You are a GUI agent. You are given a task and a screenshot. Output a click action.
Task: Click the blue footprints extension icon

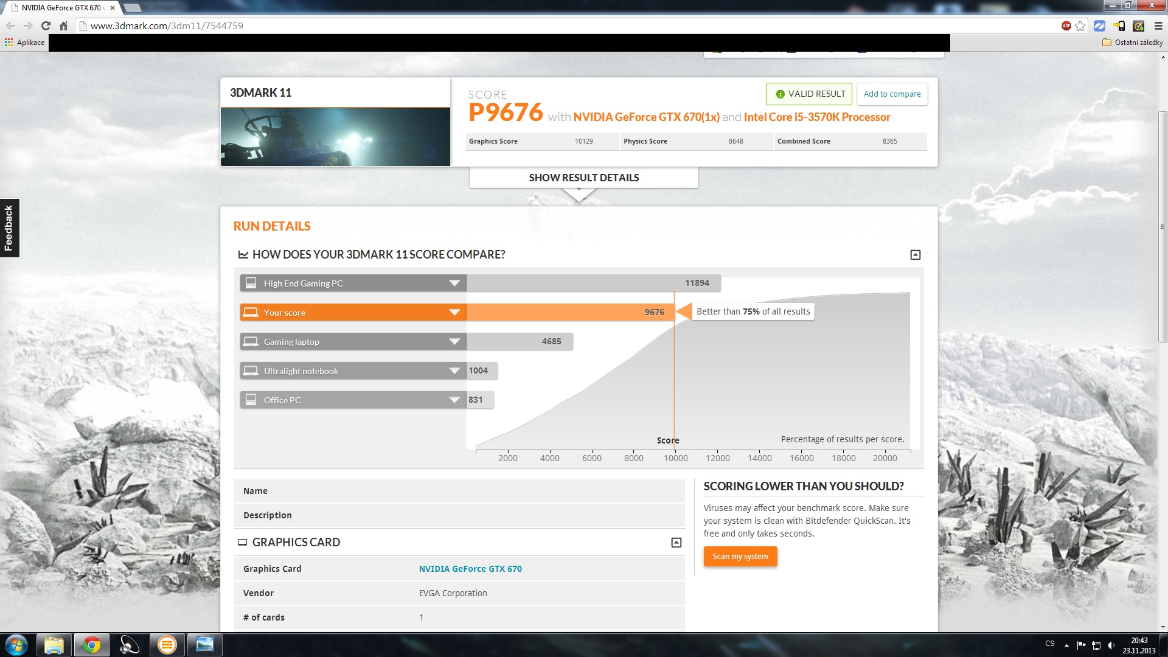coord(1099,26)
